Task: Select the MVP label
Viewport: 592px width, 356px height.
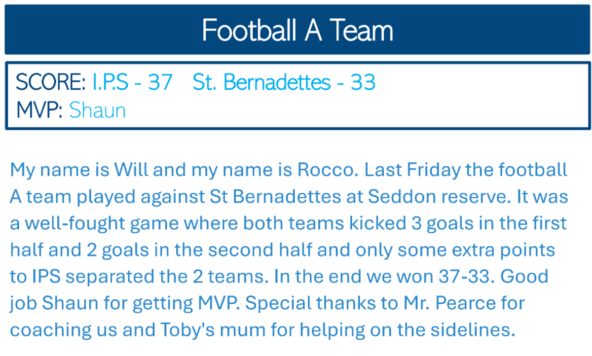Action: point(39,110)
